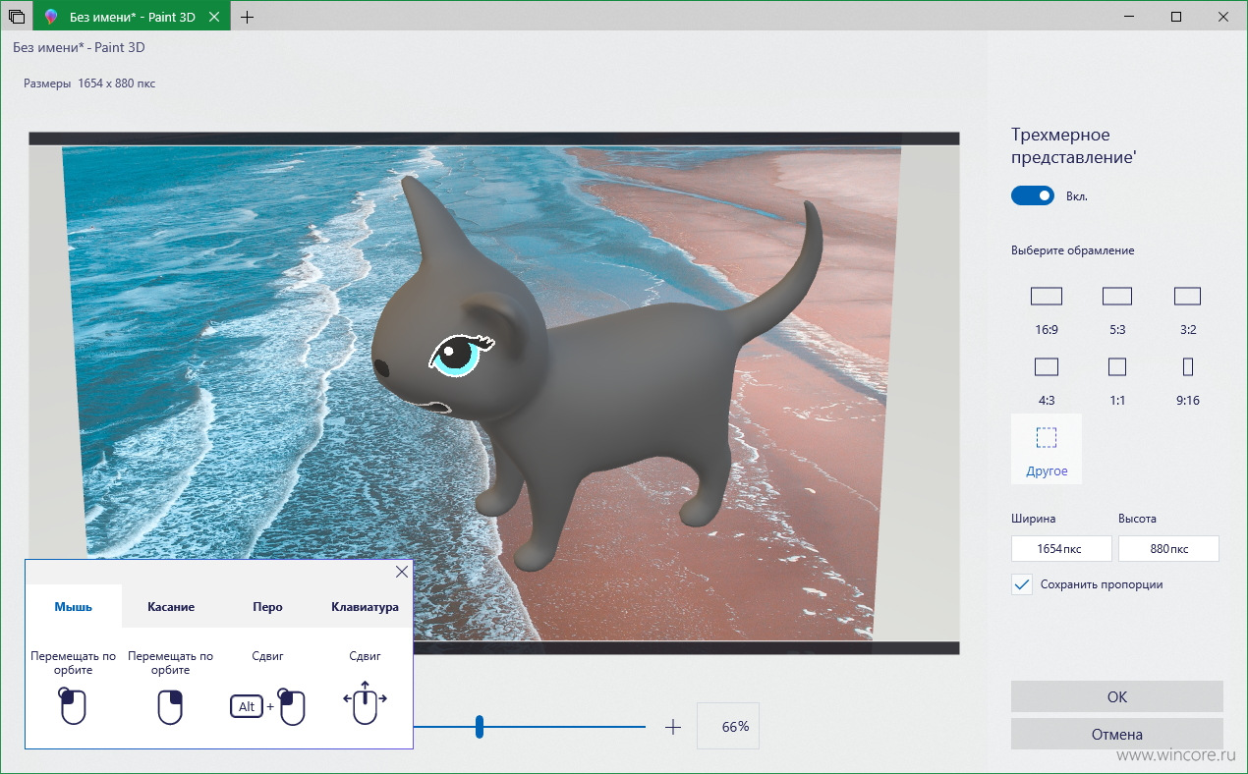Minimize the Paint 3D window
Screen dimensions: 1248x774
click(x=1130, y=17)
